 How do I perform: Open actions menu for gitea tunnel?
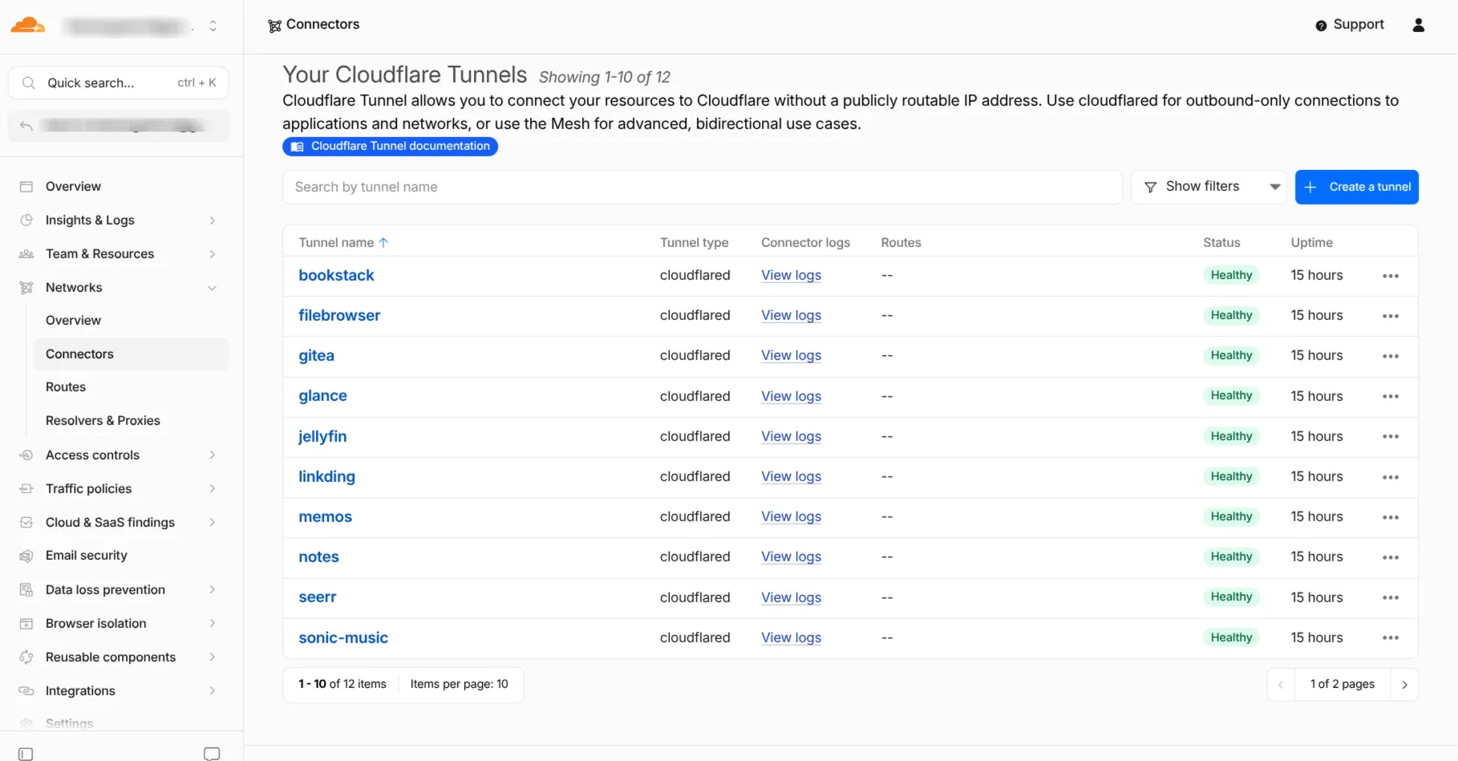coord(1391,356)
